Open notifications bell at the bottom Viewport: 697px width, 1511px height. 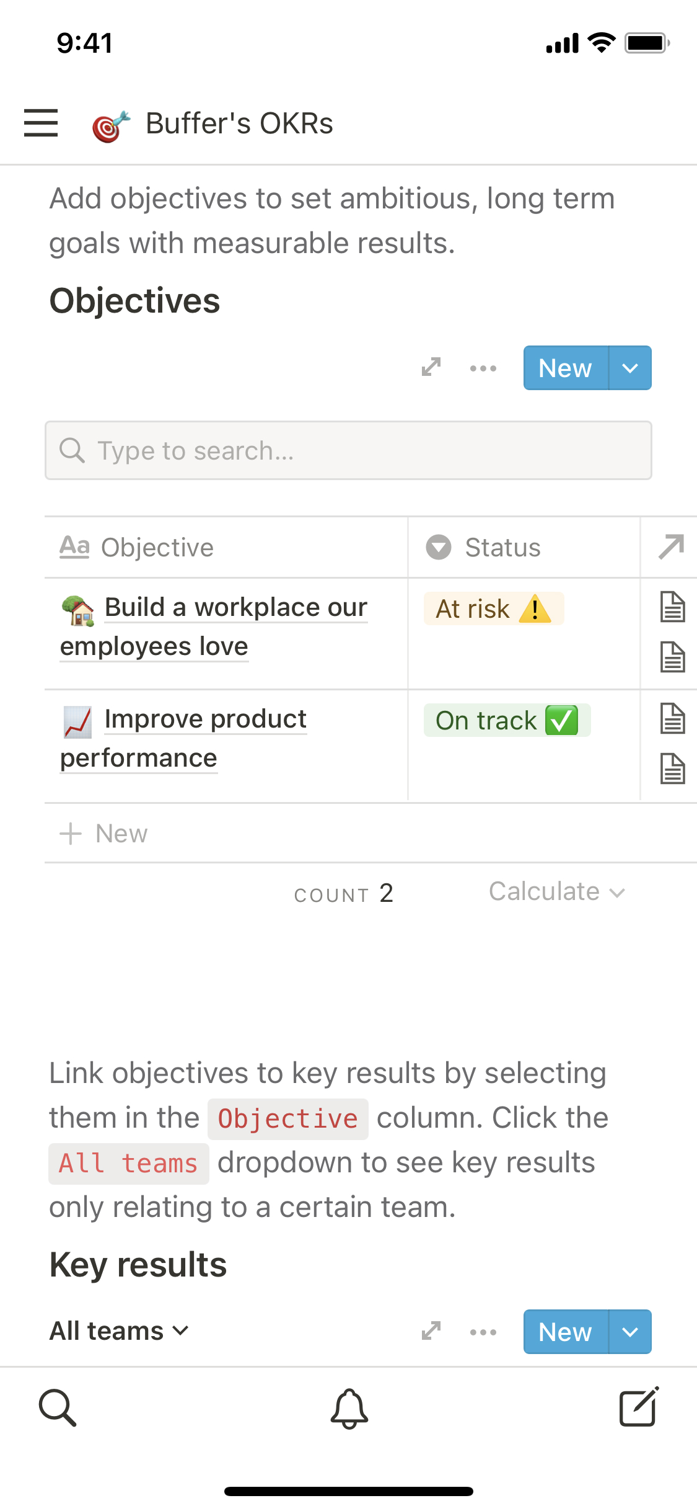click(349, 1408)
